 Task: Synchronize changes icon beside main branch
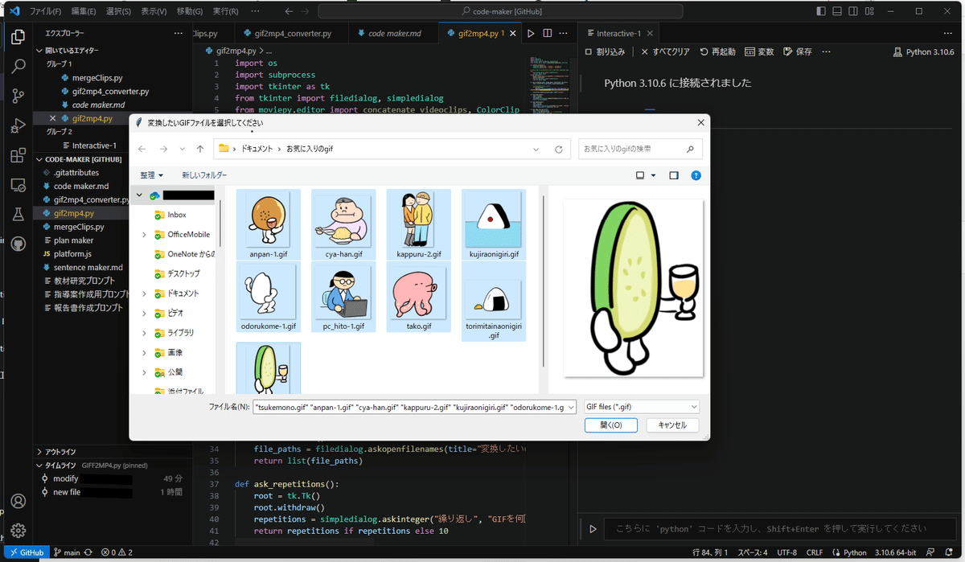88,553
